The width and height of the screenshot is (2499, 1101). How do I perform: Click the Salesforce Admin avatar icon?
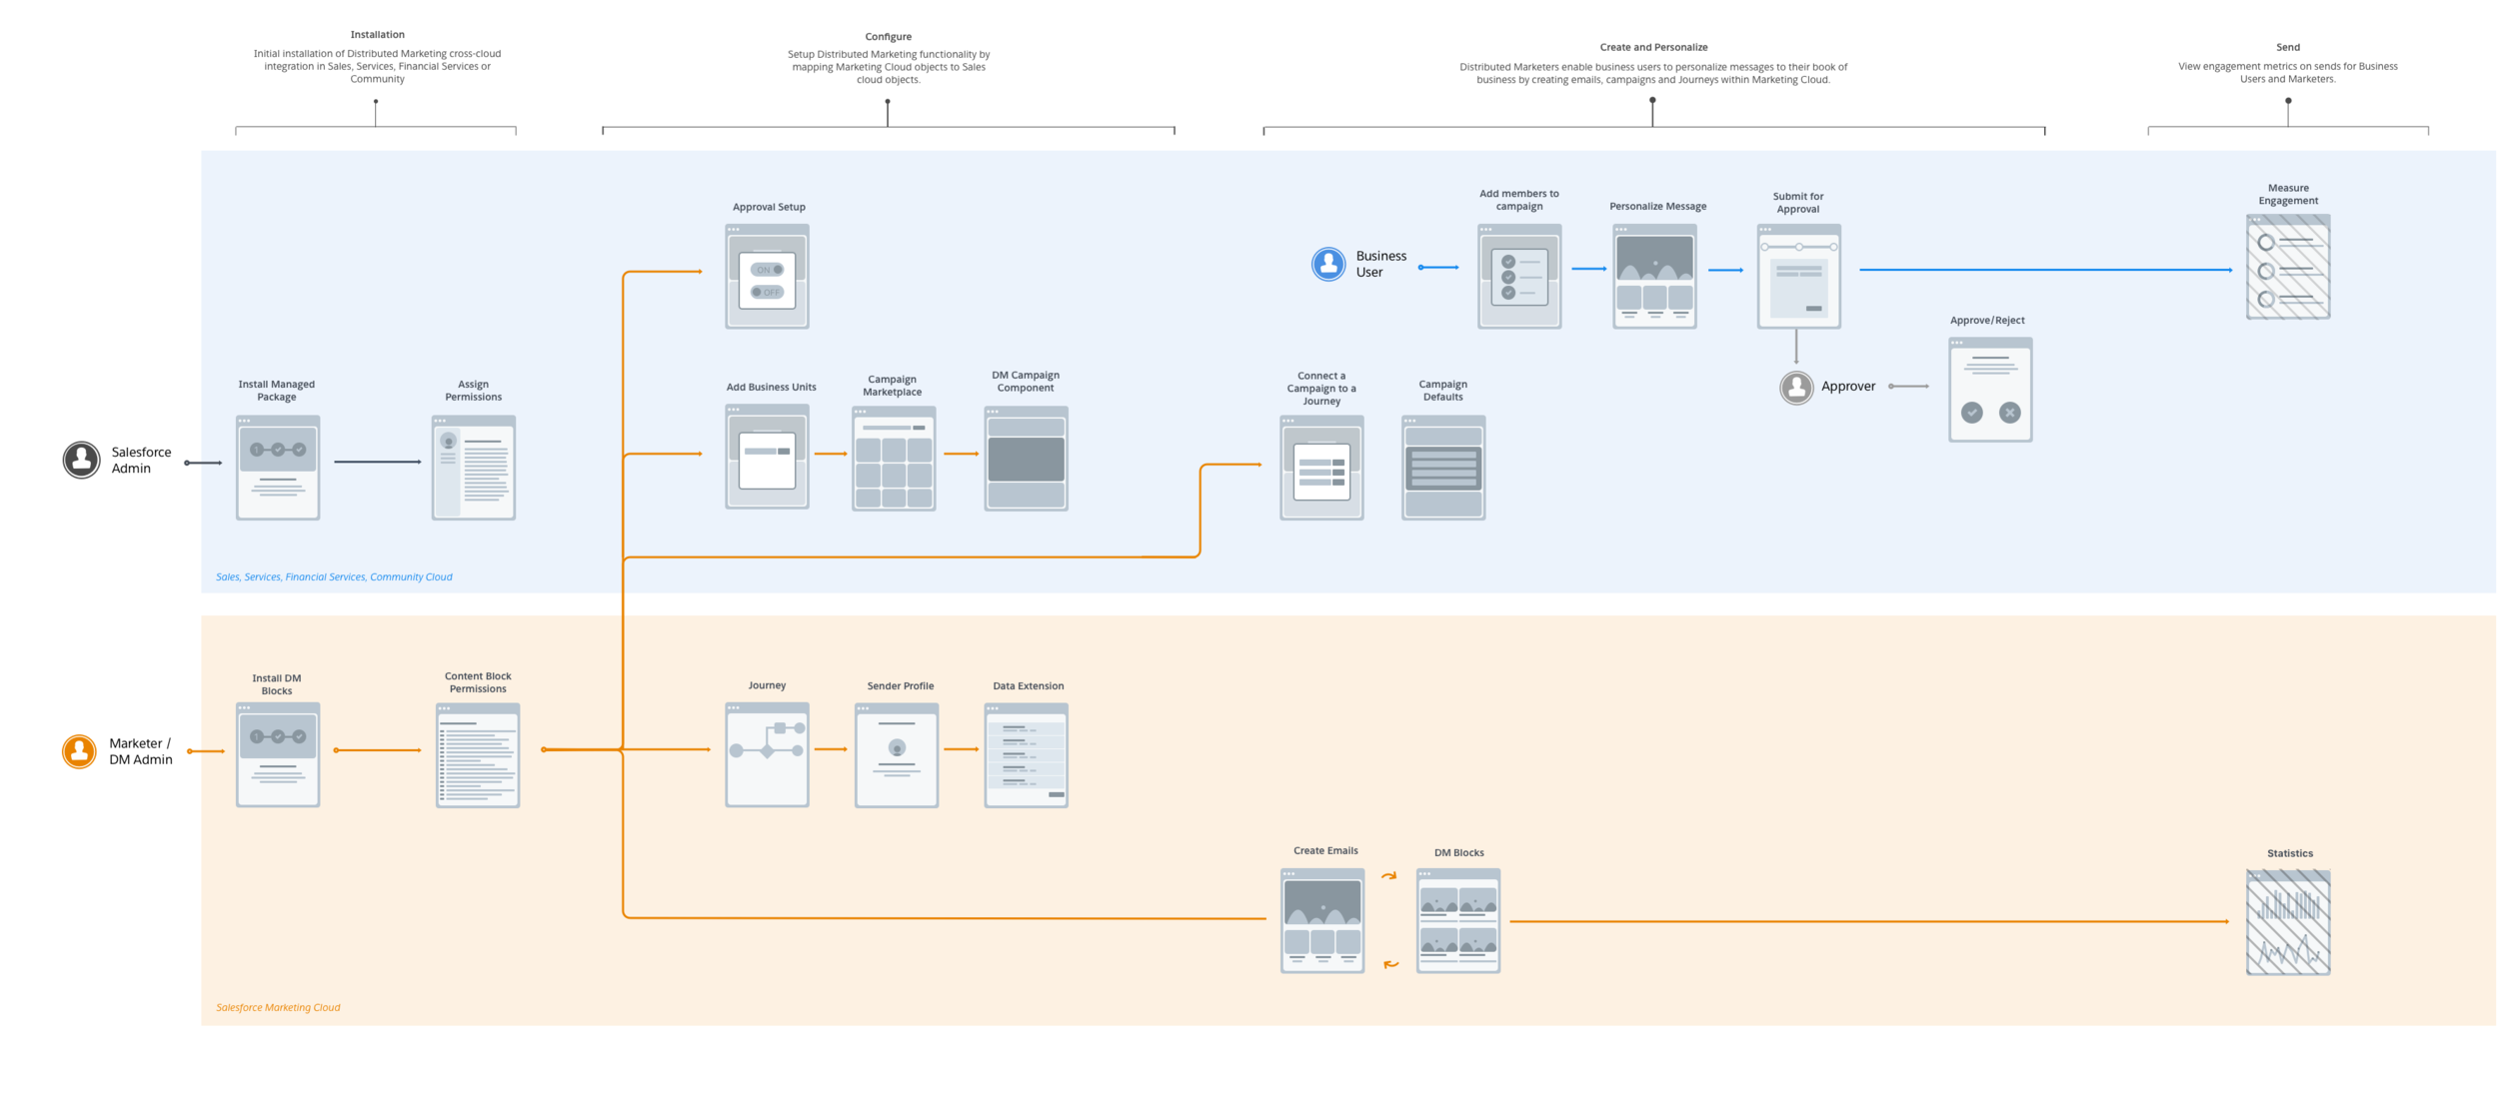[x=82, y=460]
